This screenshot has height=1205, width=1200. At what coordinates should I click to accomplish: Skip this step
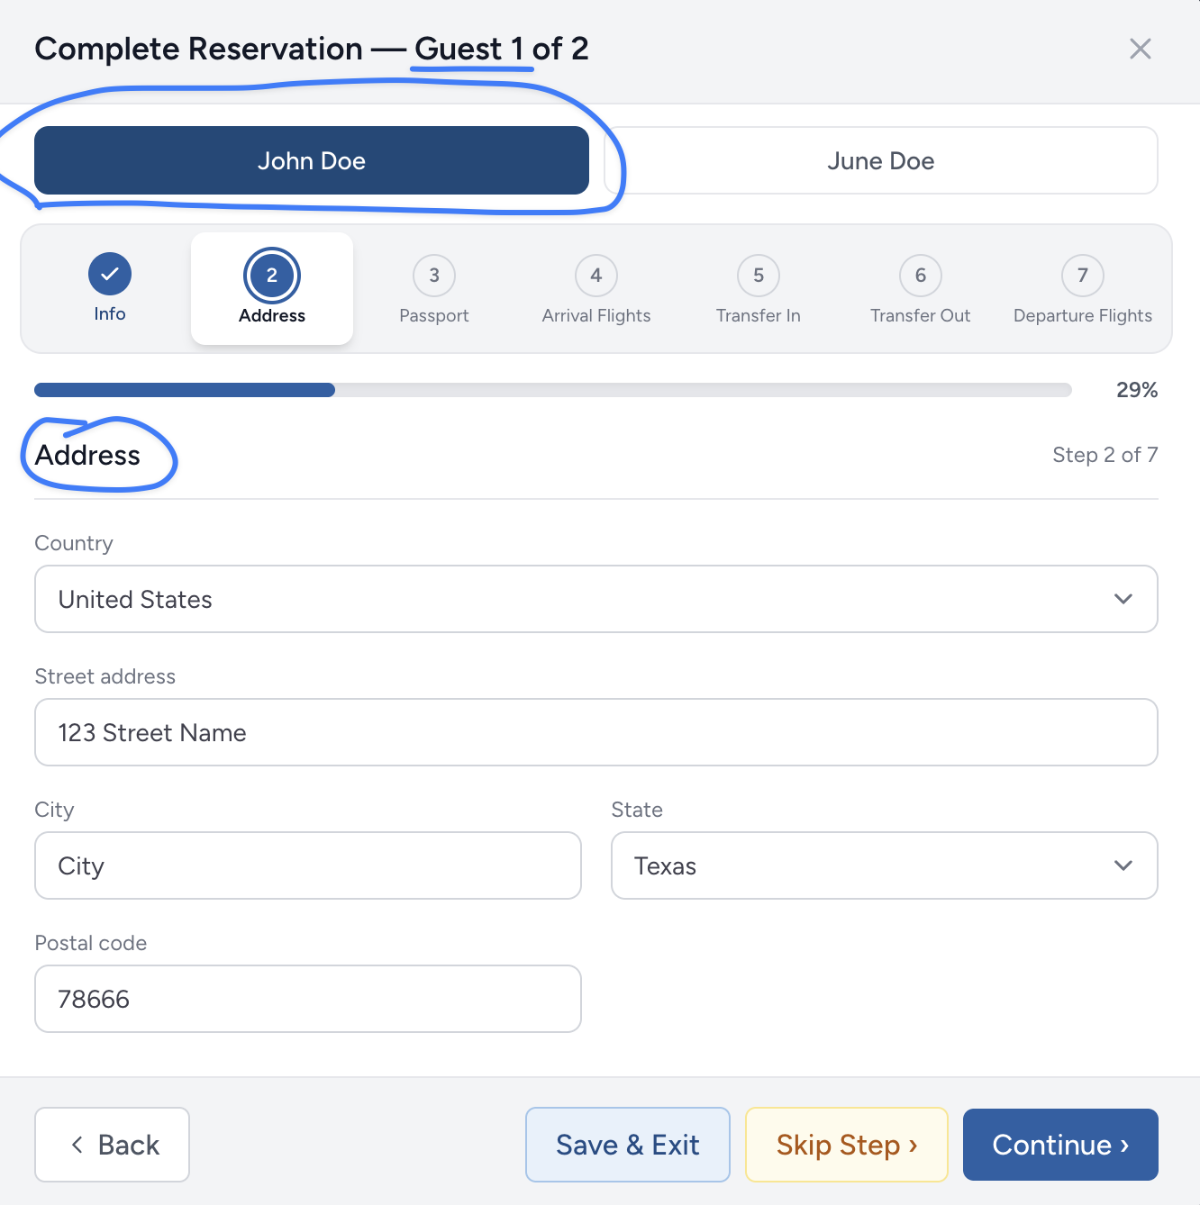(x=847, y=1145)
